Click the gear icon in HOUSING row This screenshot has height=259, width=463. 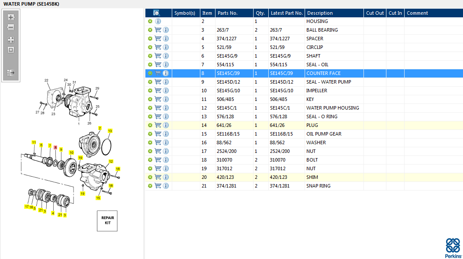(150, 21)
